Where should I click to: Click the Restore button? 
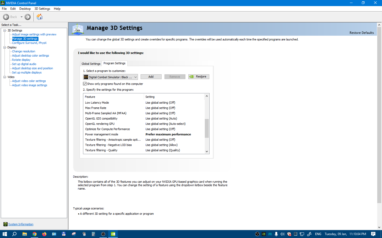coord(199,77)
